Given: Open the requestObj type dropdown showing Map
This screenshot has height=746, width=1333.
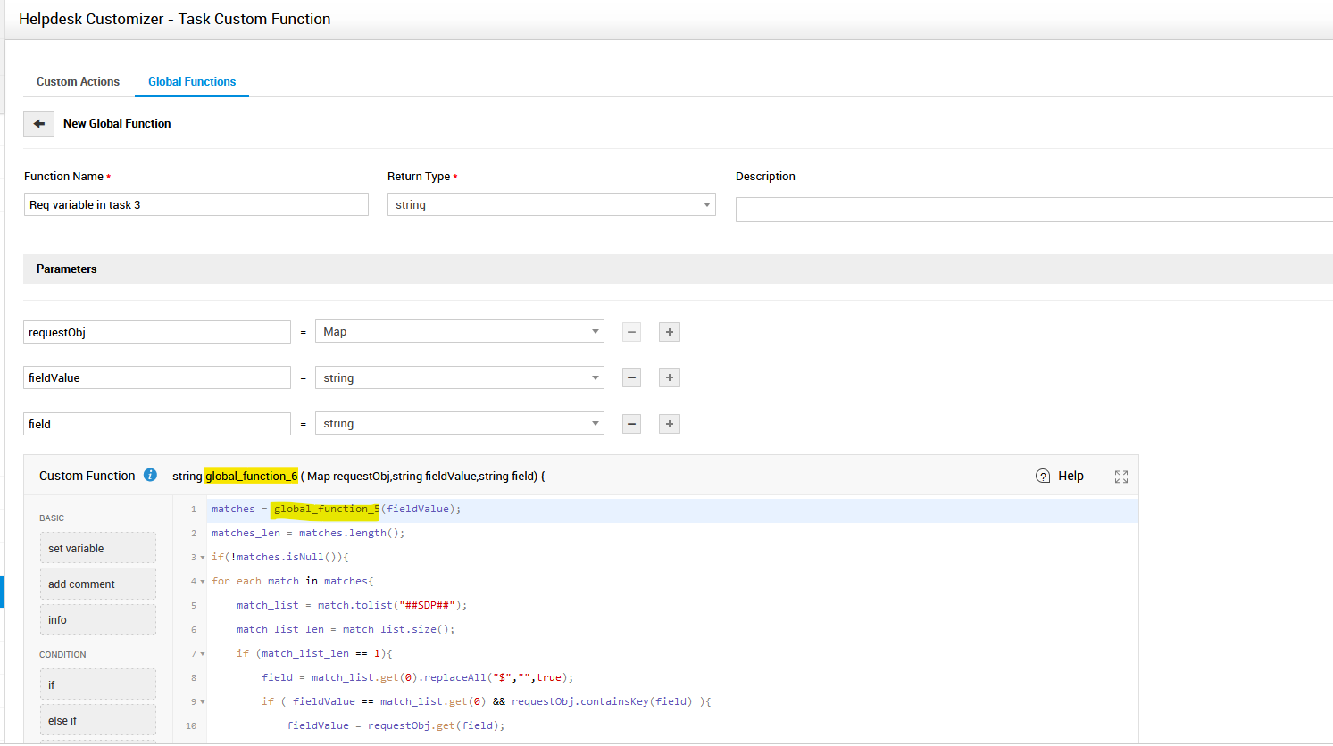Looking at the screenshot, I should pyautogui.click(x=459, y=332).
